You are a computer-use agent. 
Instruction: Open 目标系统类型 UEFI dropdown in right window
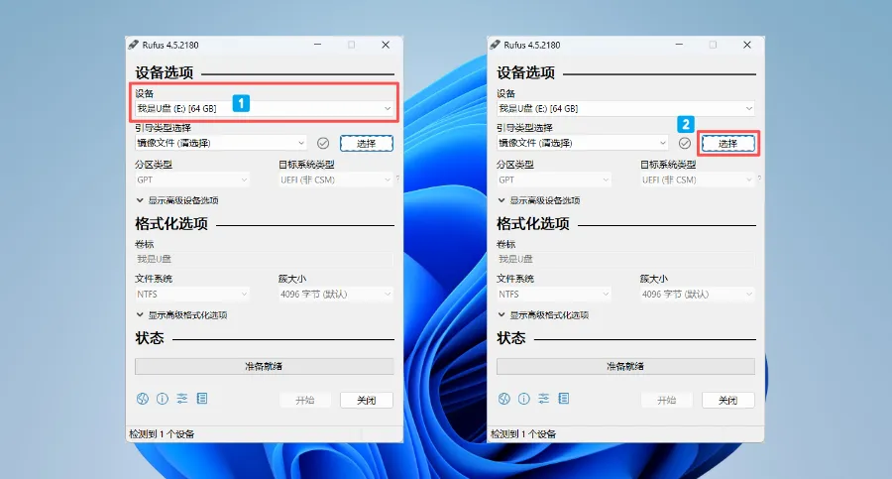point(698,180)
